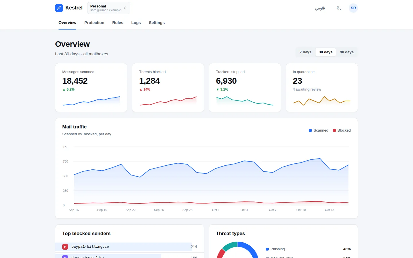Click the 3.1% decrease indicator
Viewport: 413px width, 258px height.
pyautogui.click(x=222, y=89)
